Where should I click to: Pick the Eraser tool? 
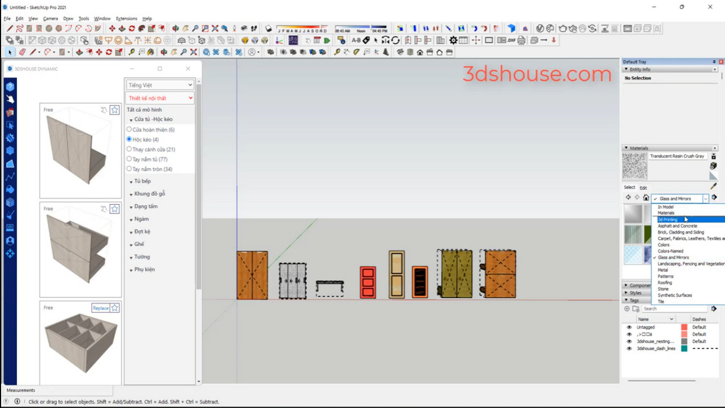coord(22,52)
